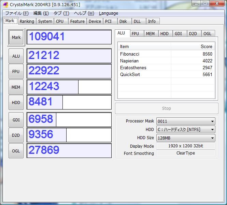The image size is (227, 205).
Task: Click the ALU score 21212
Action: point(69,56)
